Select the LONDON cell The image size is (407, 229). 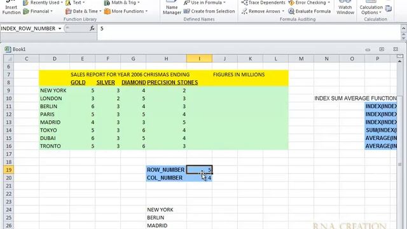[x=55, y=99]
